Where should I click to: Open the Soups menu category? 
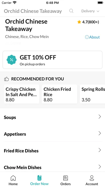[x=52, y=117]
